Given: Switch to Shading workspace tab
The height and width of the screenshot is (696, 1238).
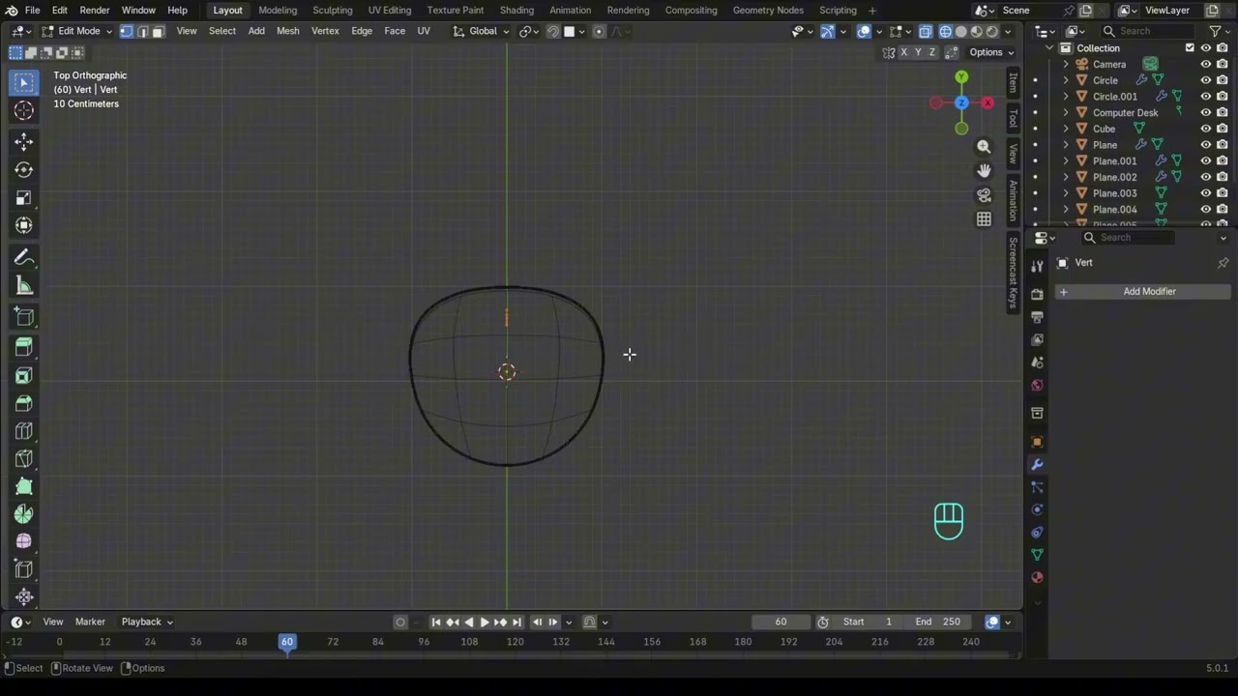Looking at the screenshot, I should (516, 10).
